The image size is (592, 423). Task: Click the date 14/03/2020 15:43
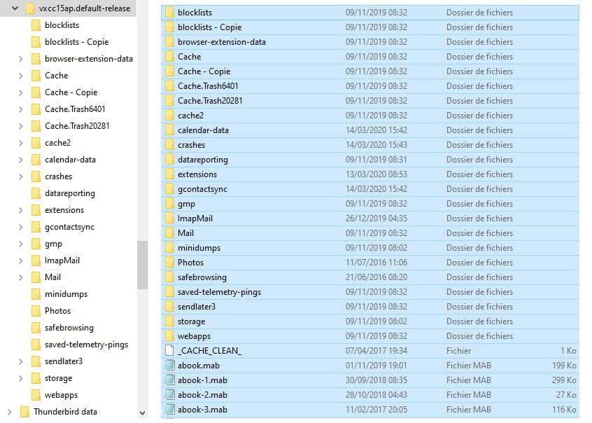click(376, 145)
